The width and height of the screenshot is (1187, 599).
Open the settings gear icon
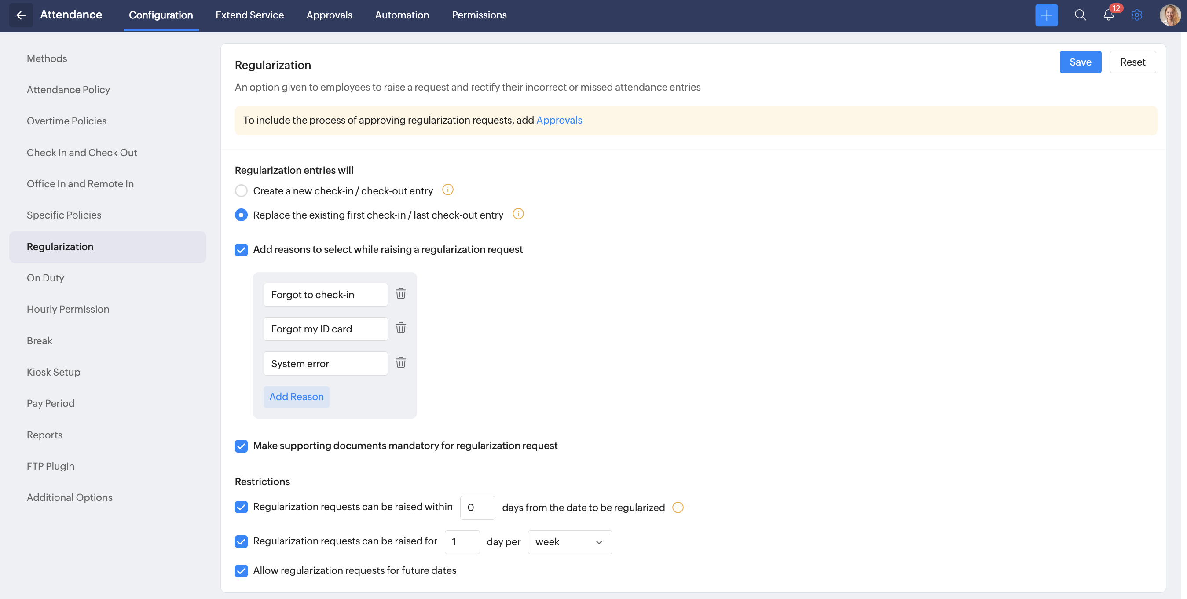tap(1136, 15)
